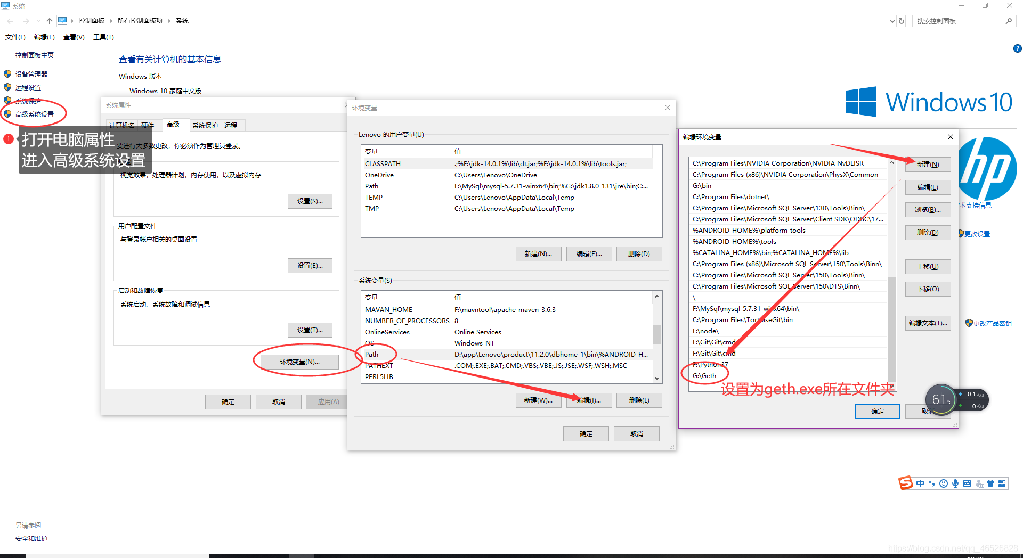Screen dimensions: 1023x558
Task: Click the memory usage 61% floating widget
Action: [x=941, y=399]
